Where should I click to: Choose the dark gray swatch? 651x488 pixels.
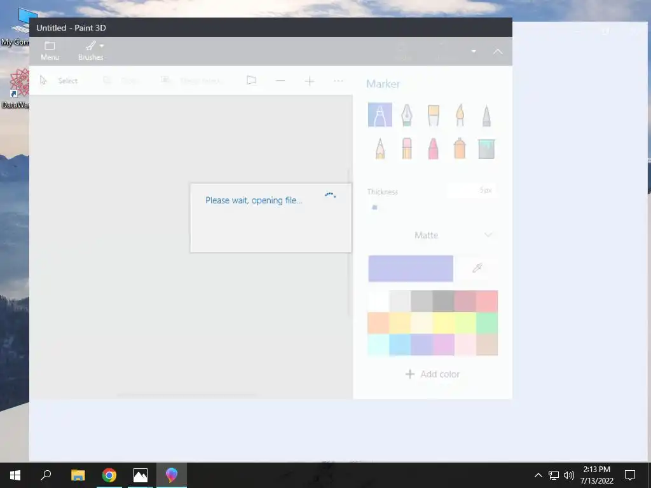tap(443, 301)
